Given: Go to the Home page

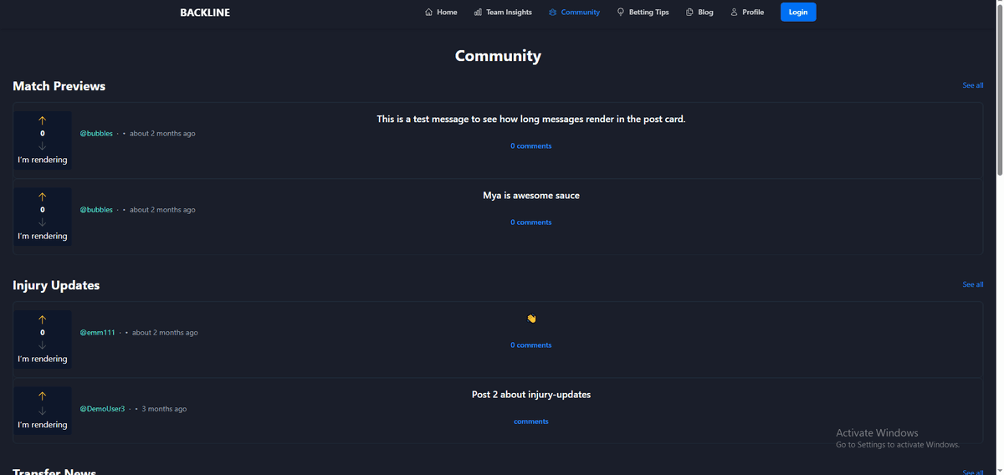Looking at the screenshot, I should point(441,13).
